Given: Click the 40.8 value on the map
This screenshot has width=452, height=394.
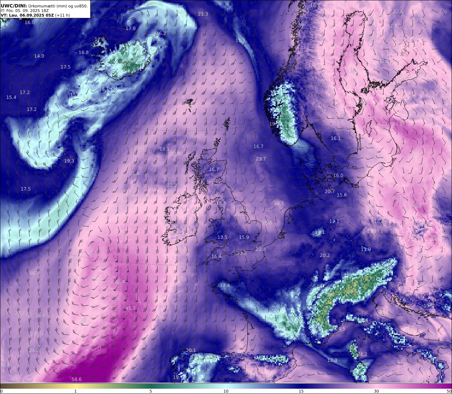Looking at the screenshot, I should point(416,206).
